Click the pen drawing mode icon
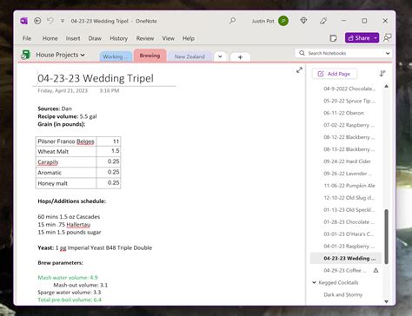This screenshot has height=316, width=412. [x=323, y=21]
